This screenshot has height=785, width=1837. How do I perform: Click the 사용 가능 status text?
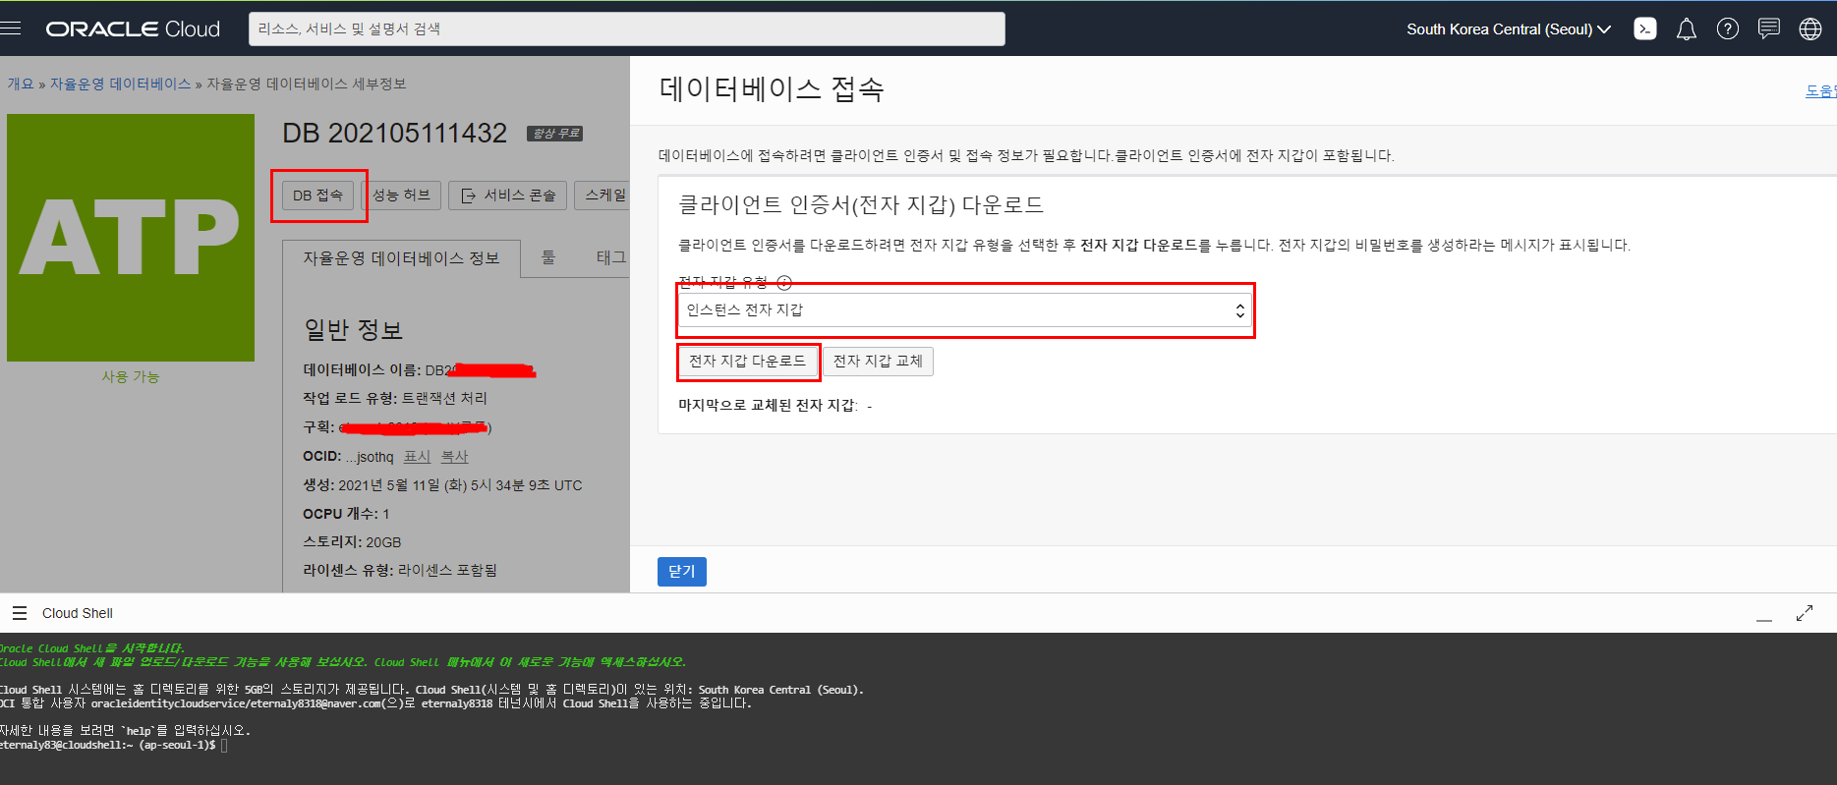[x=131, y=377]
